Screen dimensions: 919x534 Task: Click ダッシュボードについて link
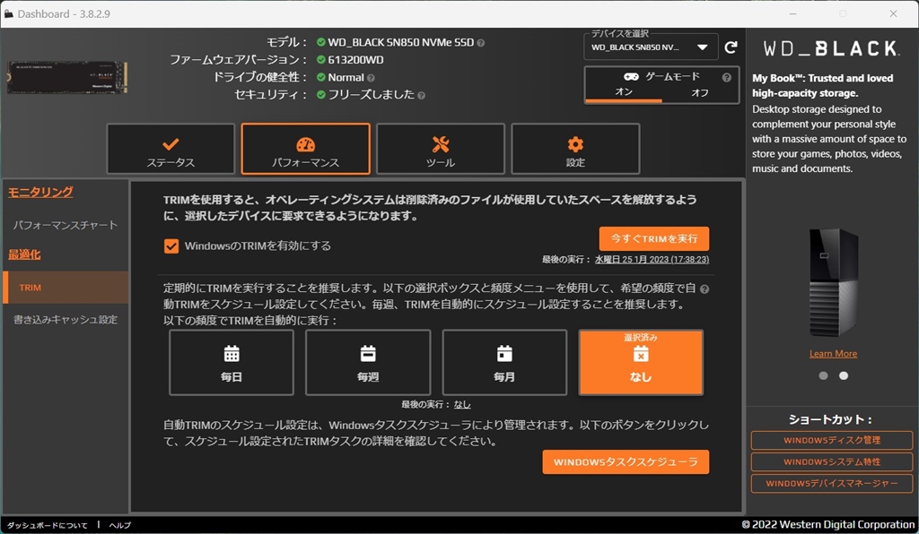coord(47,525)
